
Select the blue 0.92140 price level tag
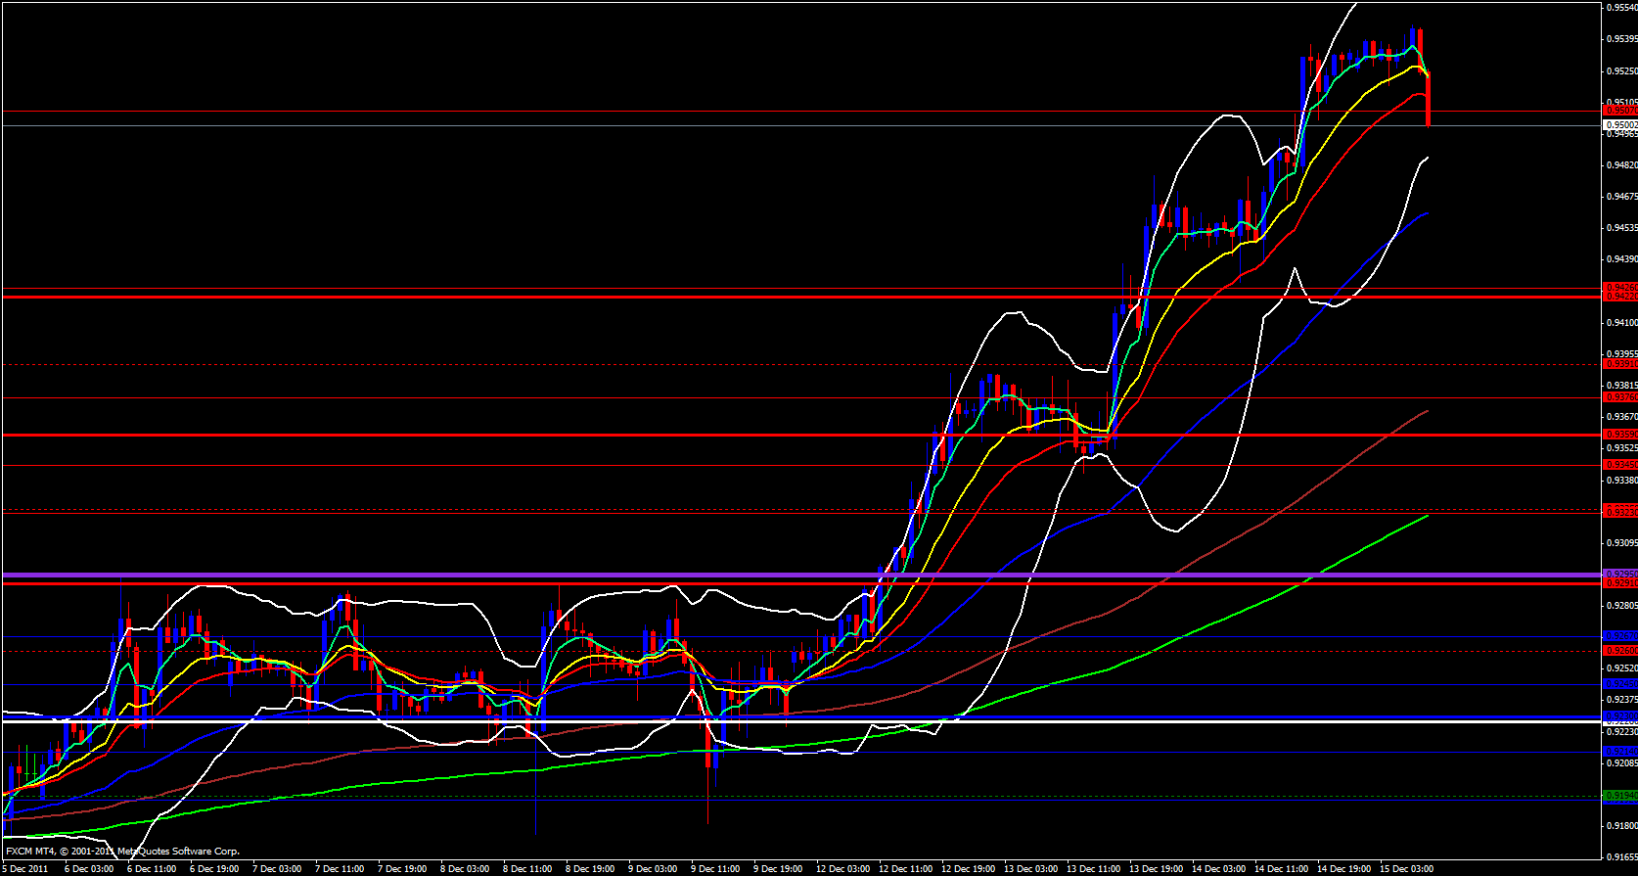1619,752
